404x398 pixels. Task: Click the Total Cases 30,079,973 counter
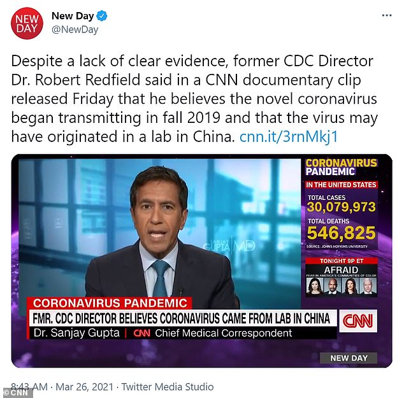[341, 204]
